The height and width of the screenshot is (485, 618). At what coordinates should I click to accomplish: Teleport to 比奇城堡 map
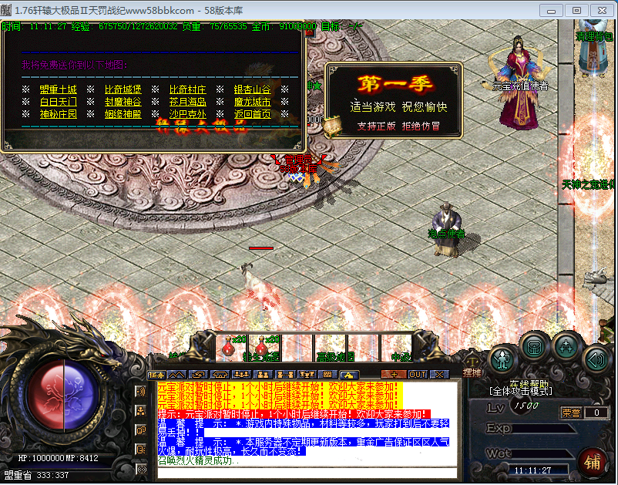click(123, 89)
